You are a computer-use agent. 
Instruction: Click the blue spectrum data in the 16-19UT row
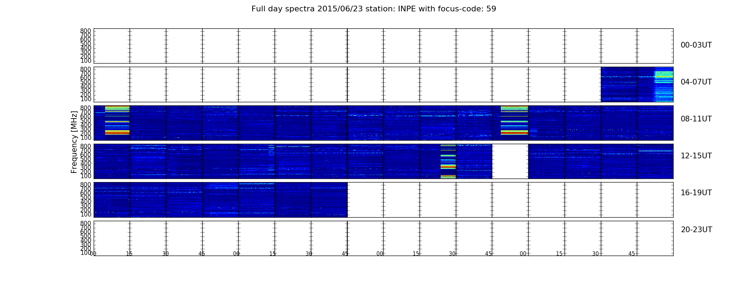220,200
